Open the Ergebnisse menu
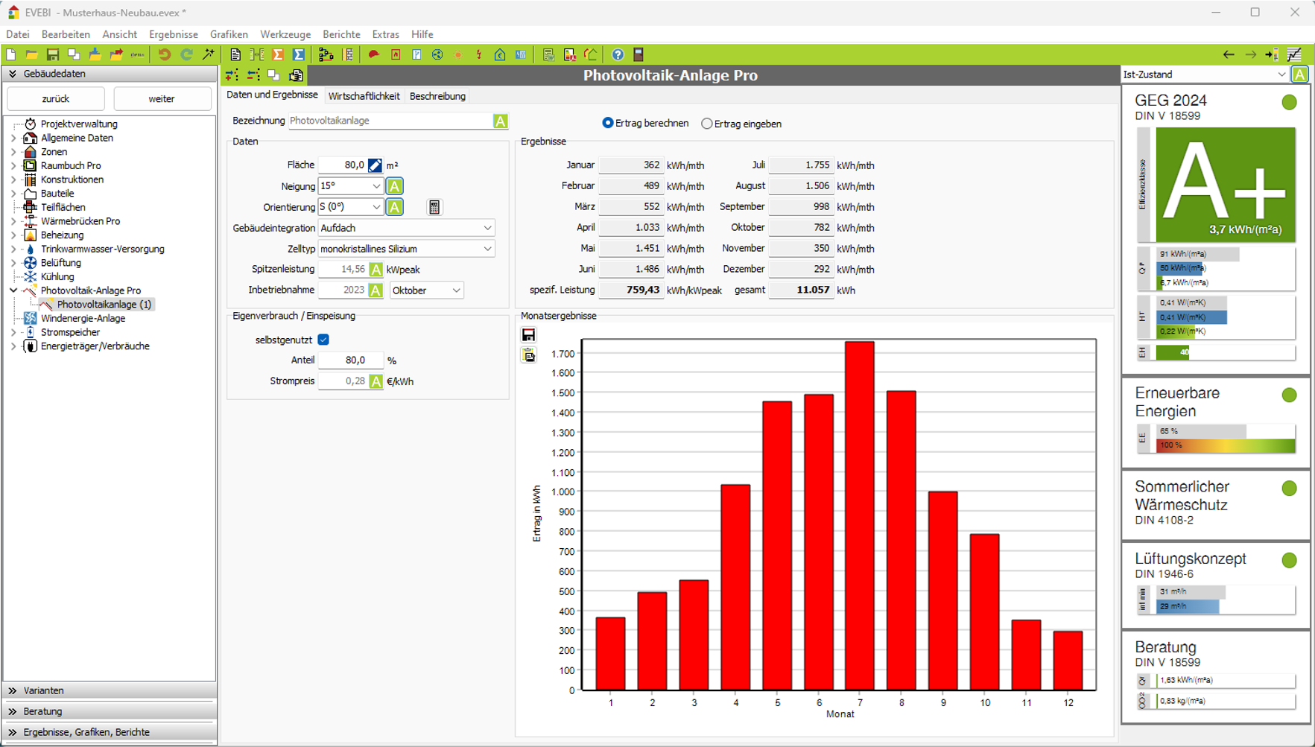 174,34
